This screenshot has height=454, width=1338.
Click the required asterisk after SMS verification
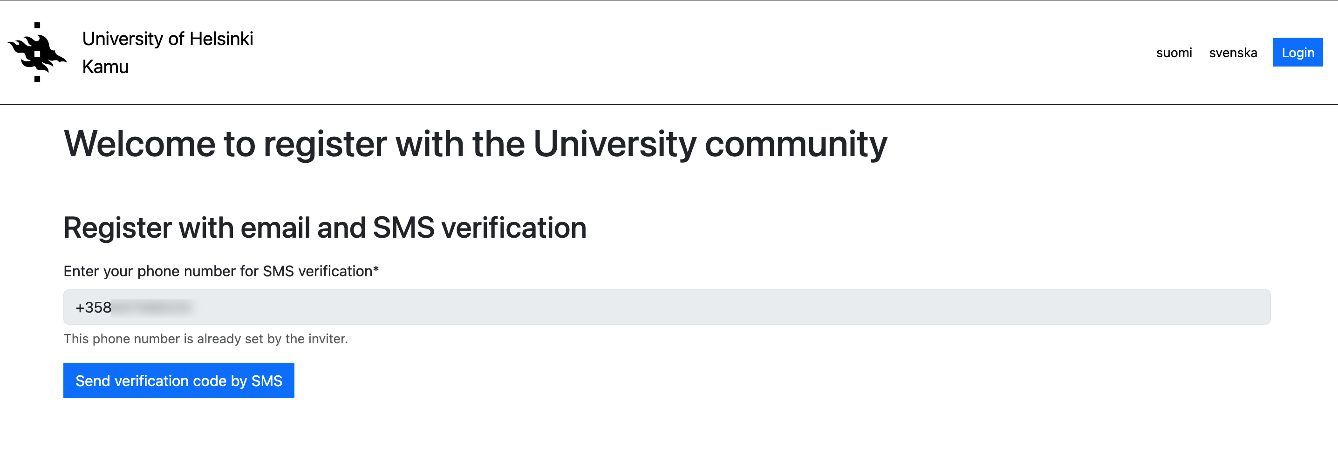(x=376, y=269)
